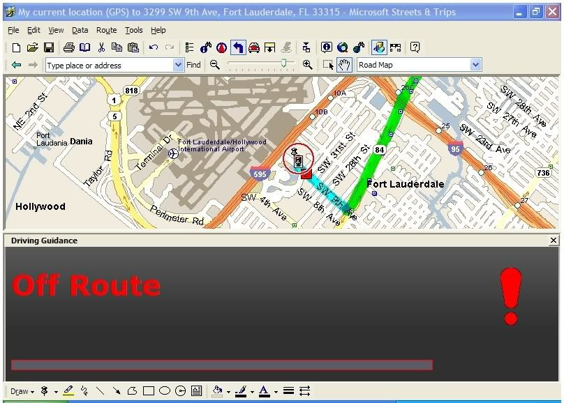Activate the Select tool pointer
Image resolution: width=564 pixels, height=403 pixels.
328,65
